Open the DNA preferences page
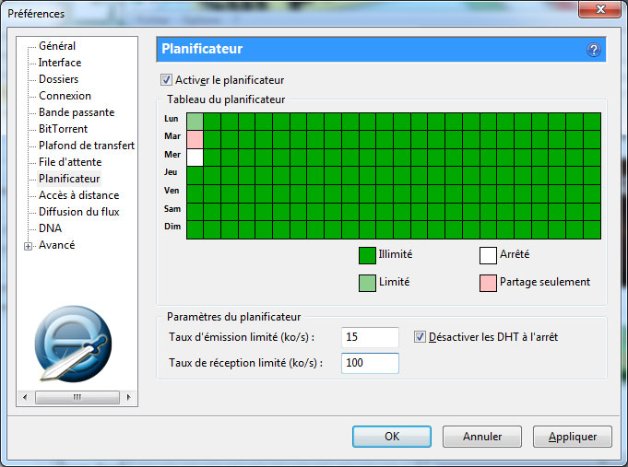Viewport: 628px width, 467px height. coord(50,228)
